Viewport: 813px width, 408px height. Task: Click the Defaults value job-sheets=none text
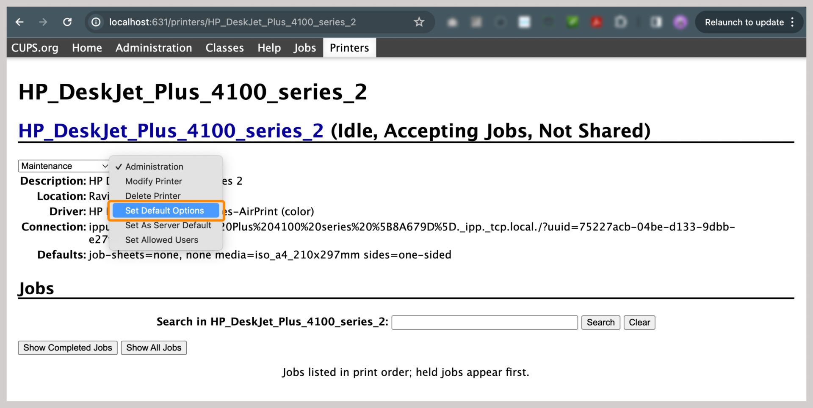click(x=270, y=255)
